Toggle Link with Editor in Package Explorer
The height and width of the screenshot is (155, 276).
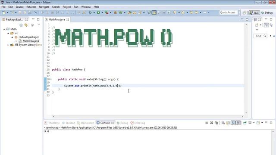[26, 25]
